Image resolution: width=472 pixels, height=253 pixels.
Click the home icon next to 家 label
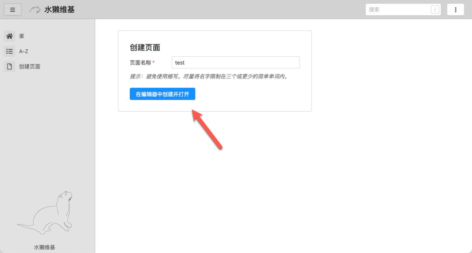[x=9, y=36]
